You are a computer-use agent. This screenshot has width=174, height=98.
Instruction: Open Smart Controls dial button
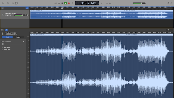point(13,3)
